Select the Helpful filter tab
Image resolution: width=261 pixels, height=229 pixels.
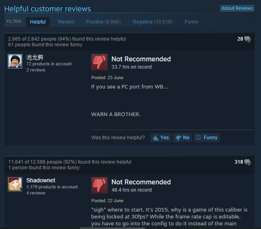pyautogui.click(x=38, y=22)
